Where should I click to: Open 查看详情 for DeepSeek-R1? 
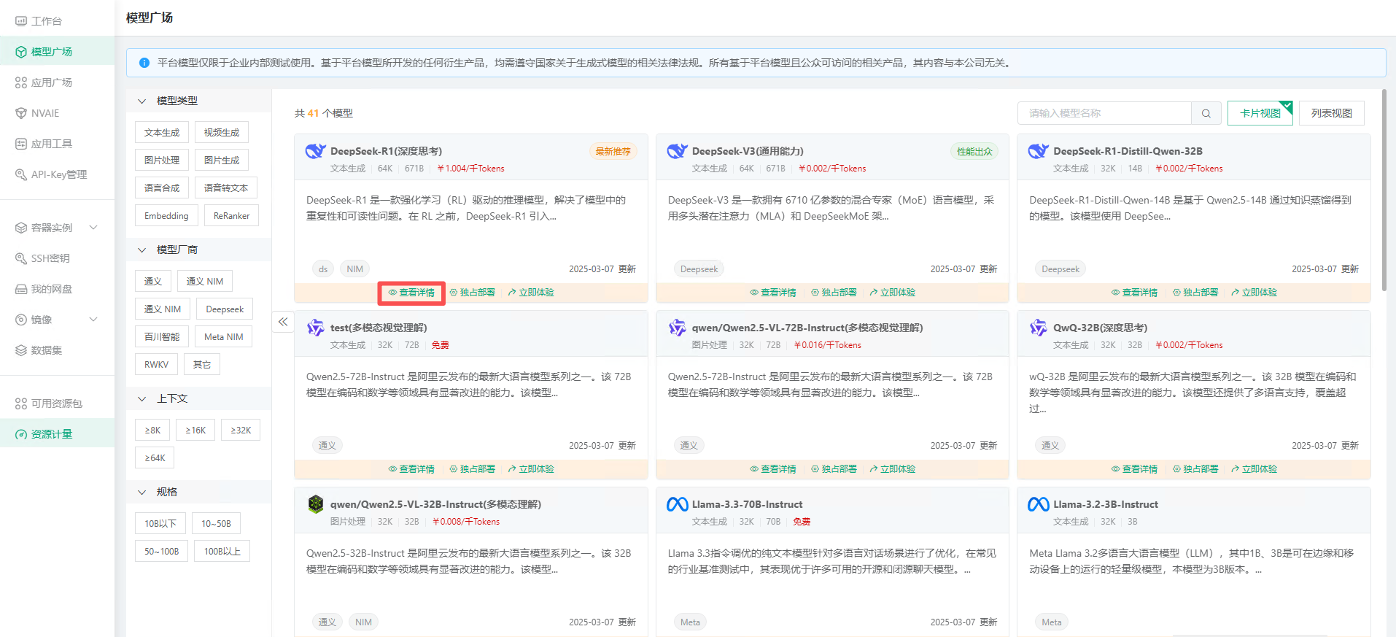(411, 293)
